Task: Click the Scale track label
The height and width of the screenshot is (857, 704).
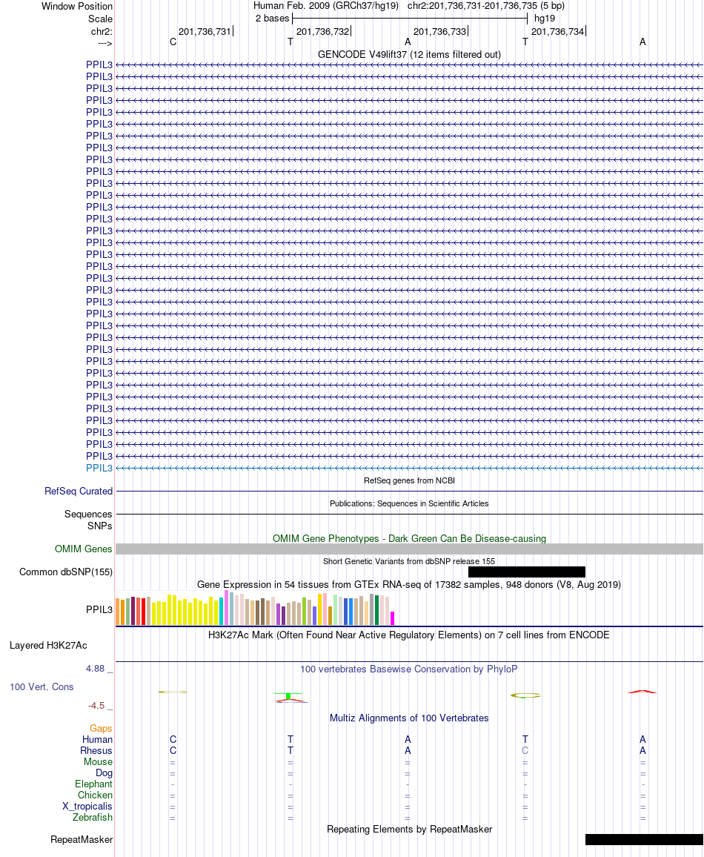Action: tap(101, 19)
